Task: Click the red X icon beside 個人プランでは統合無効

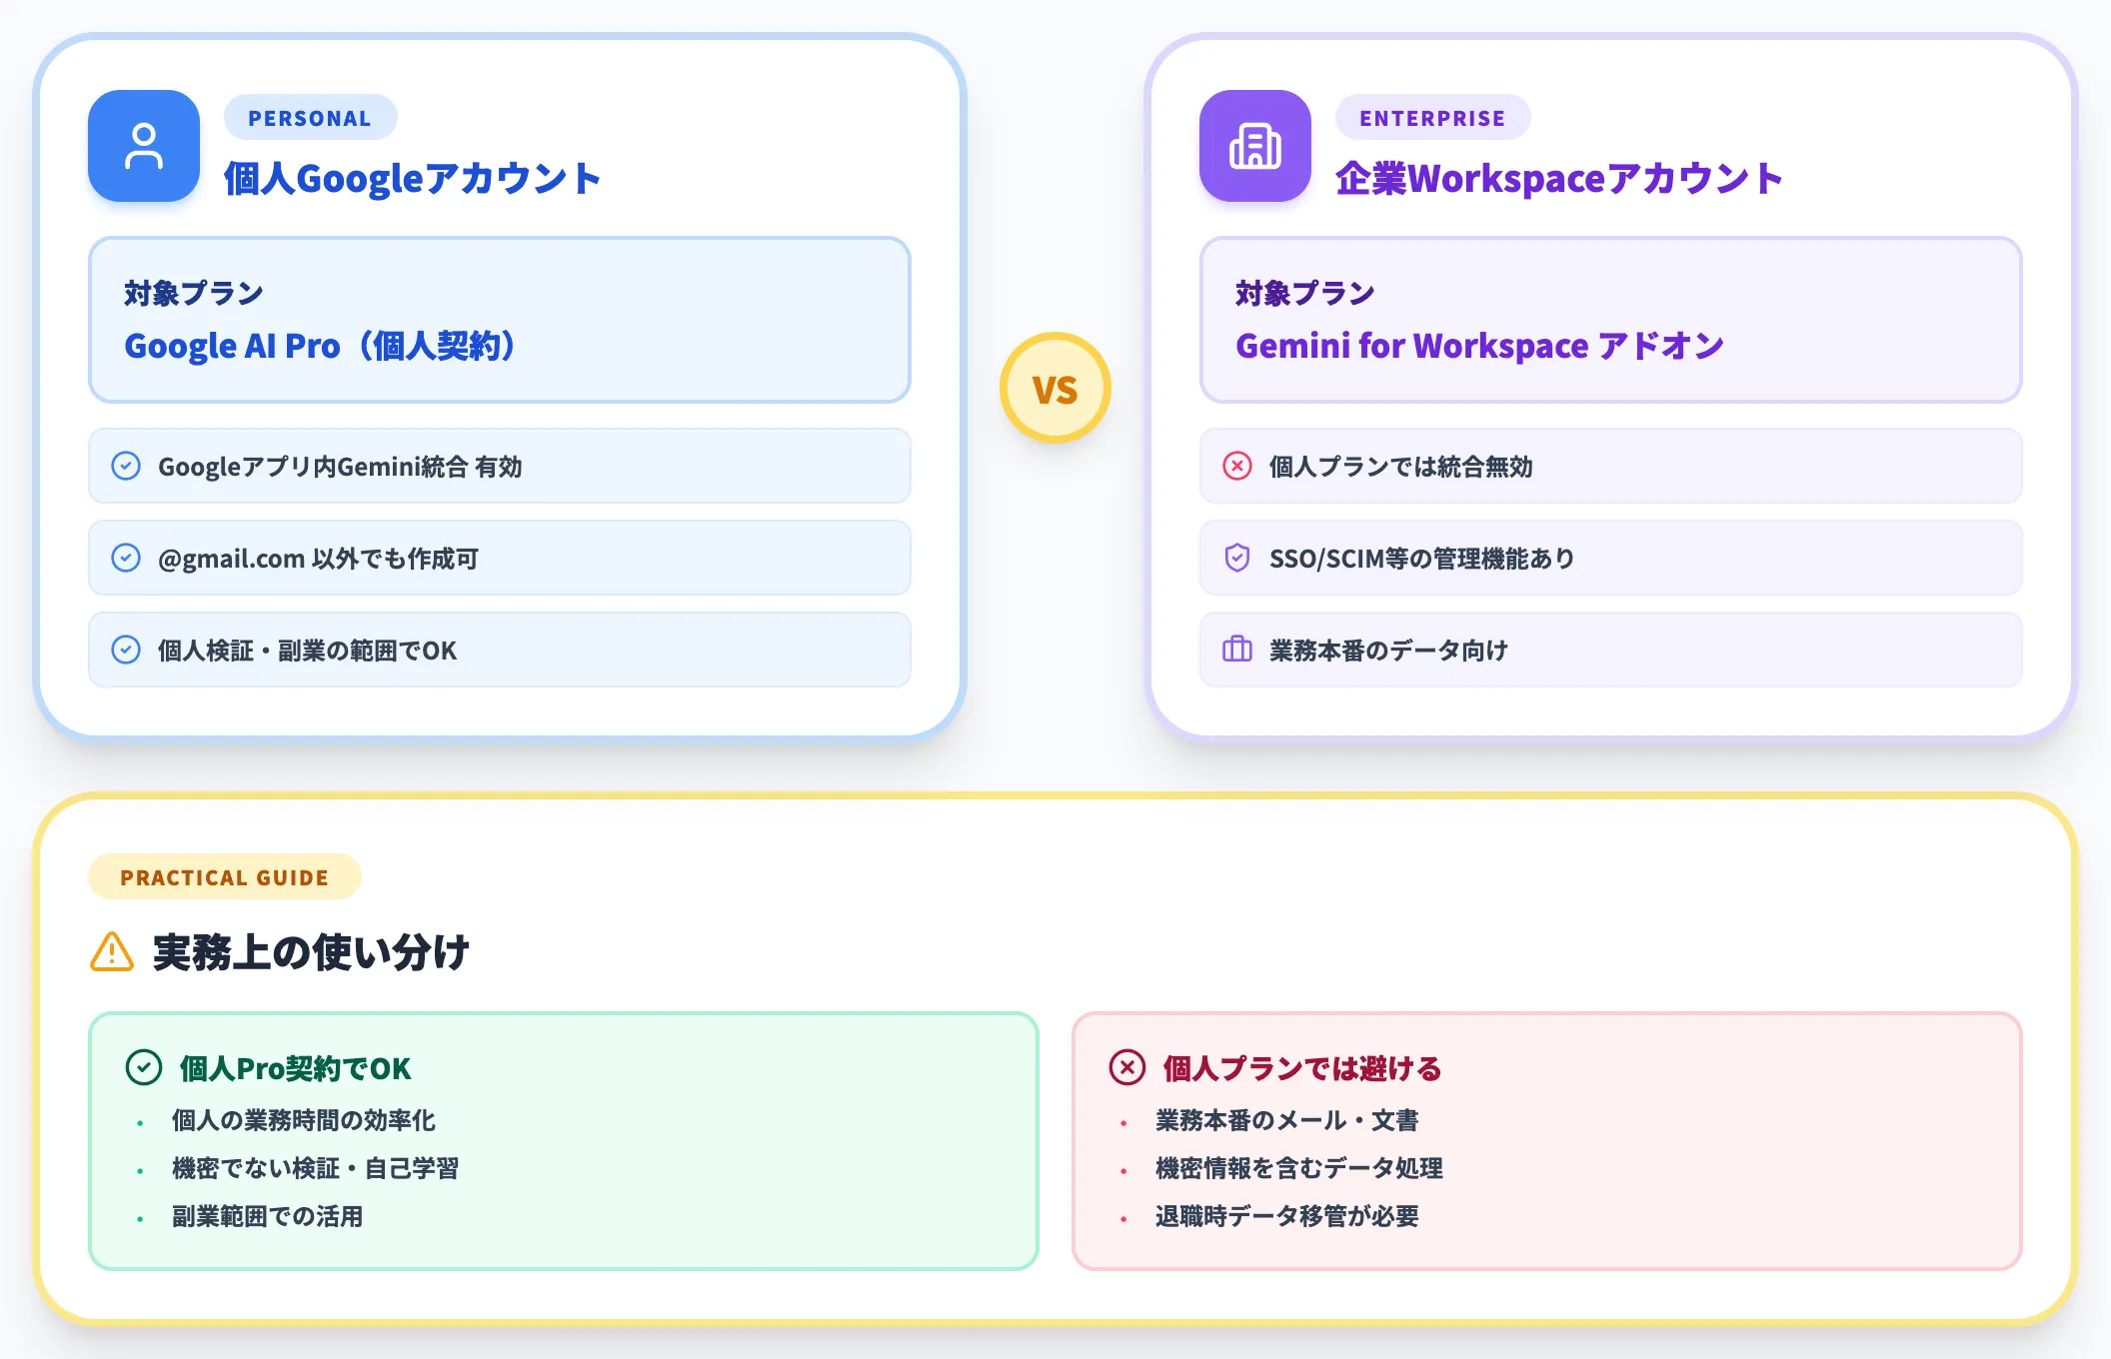Action: (x=1237, y=466)
